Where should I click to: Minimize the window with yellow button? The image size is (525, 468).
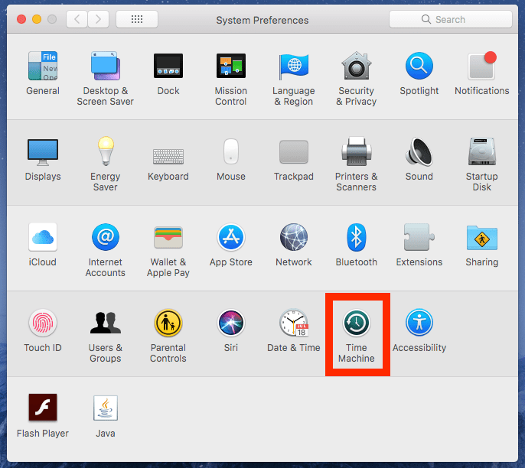coord(37,19)
